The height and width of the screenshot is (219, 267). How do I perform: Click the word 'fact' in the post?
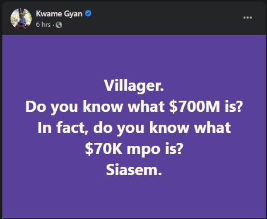72,128
